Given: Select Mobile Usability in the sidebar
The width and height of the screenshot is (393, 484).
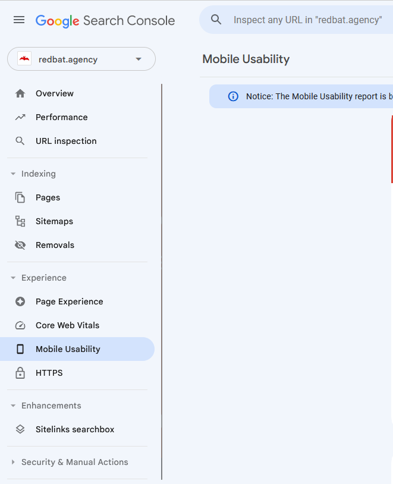Looking at the screenshot, I should 77,349.
